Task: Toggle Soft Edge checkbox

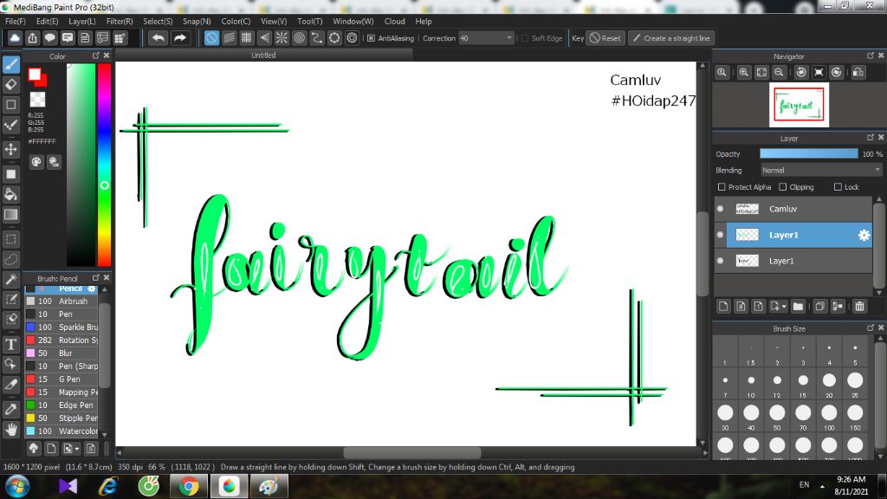Action: (525, 38)
